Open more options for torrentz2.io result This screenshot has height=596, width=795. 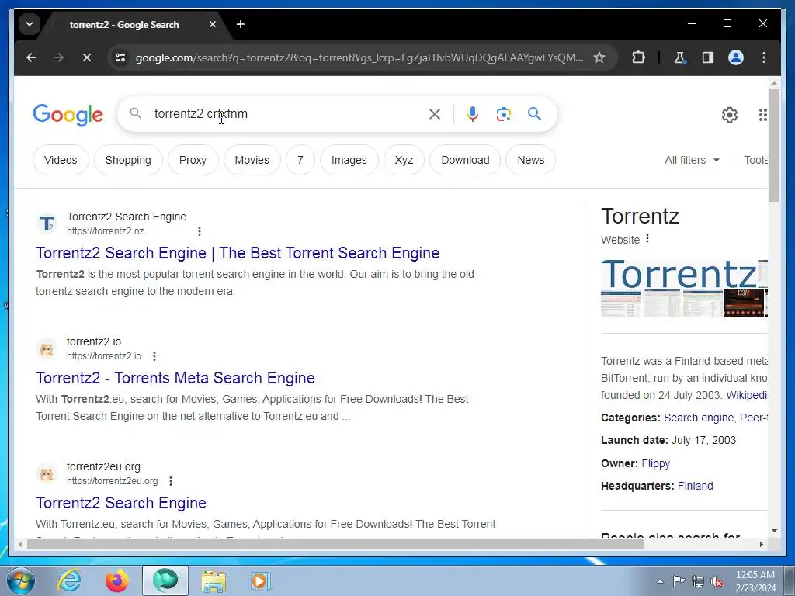(154, 356)
